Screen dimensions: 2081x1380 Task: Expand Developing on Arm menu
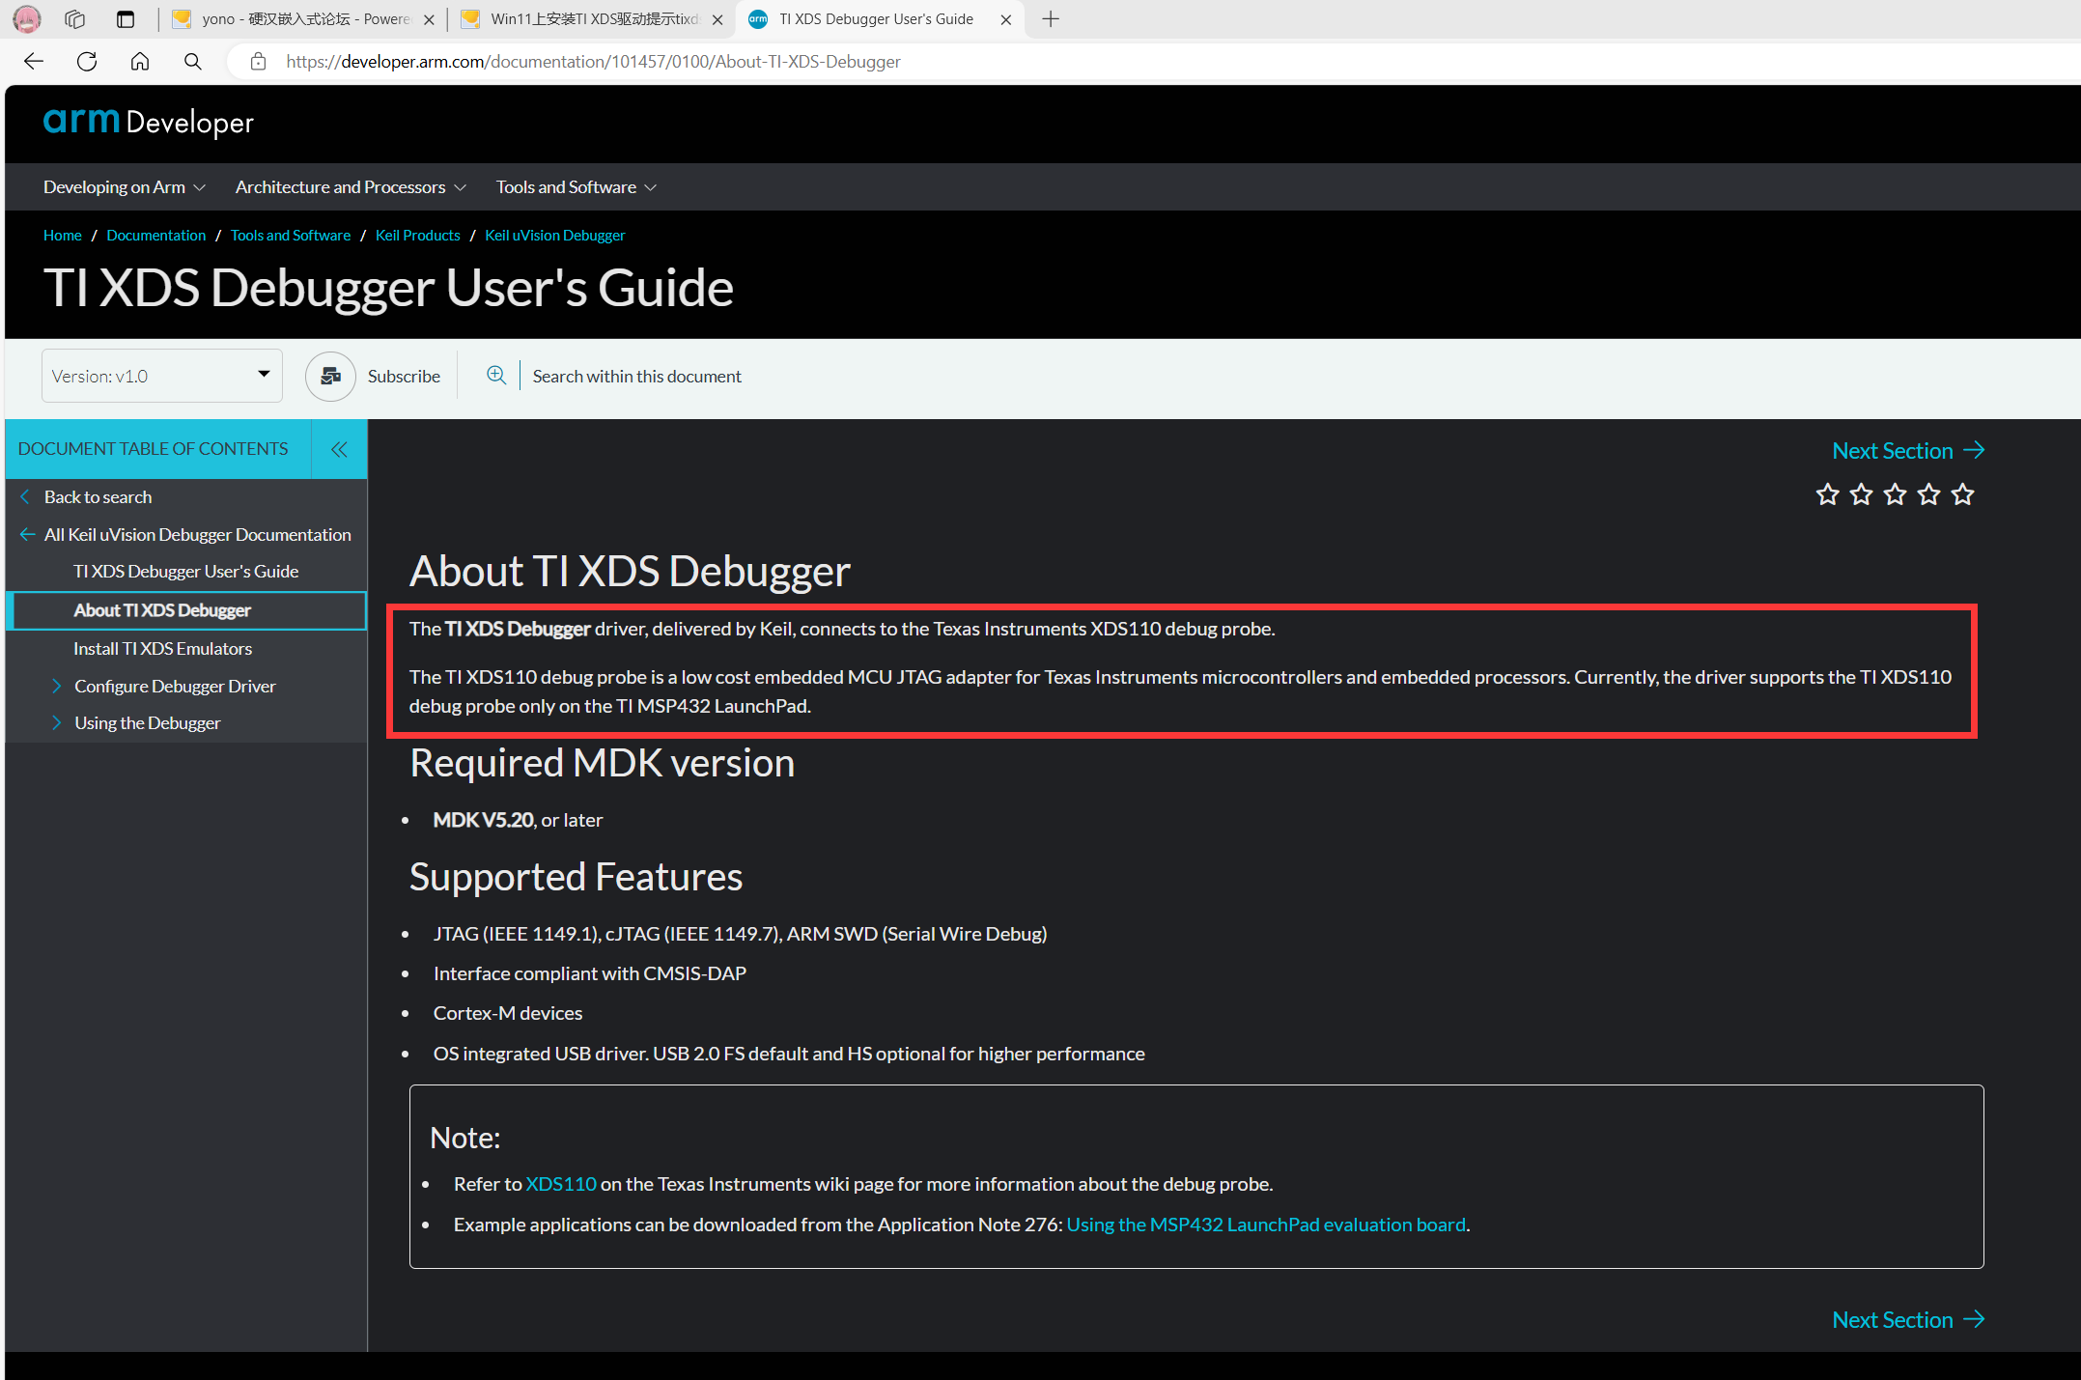pos(124,187)
